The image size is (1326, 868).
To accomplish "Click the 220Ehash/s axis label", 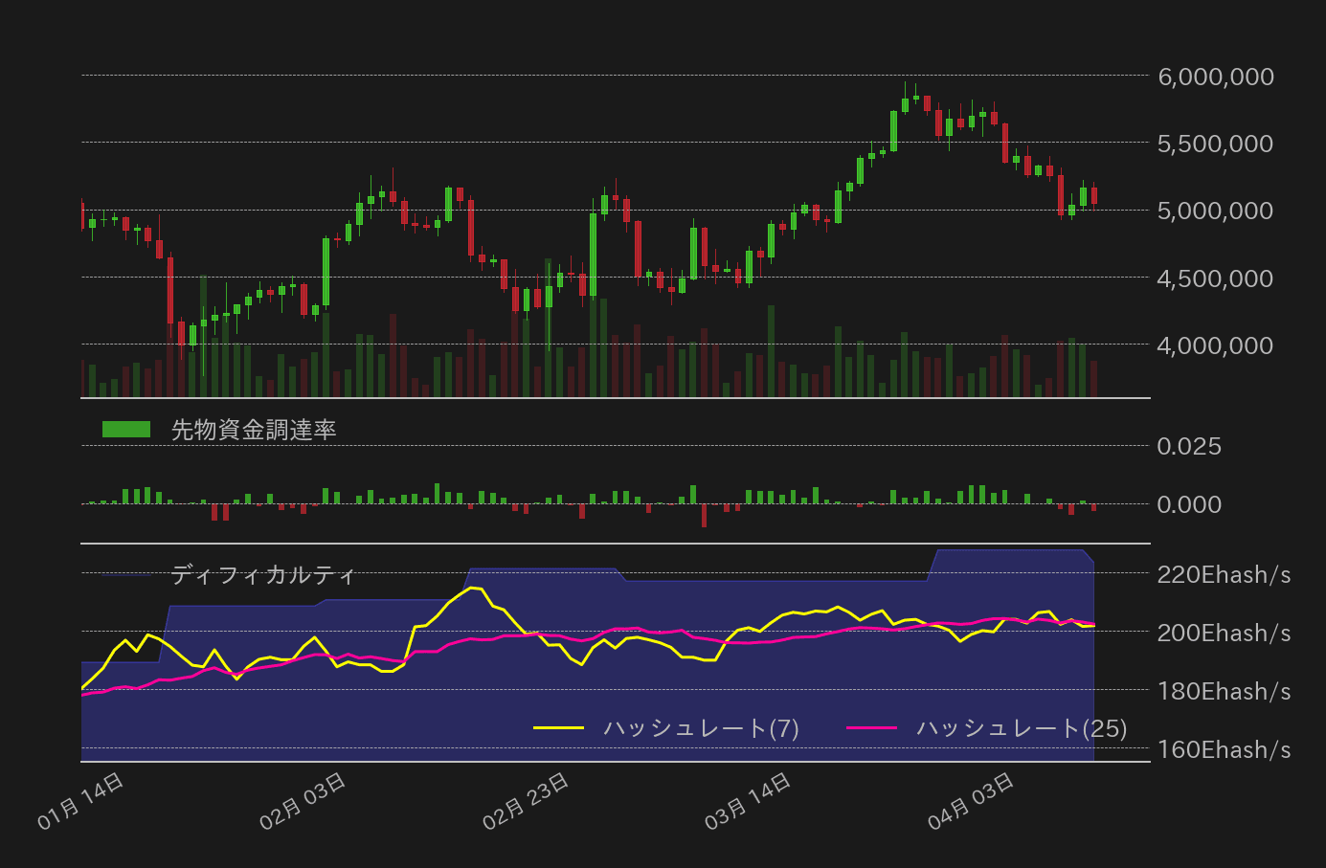I will click(1223, 574).
